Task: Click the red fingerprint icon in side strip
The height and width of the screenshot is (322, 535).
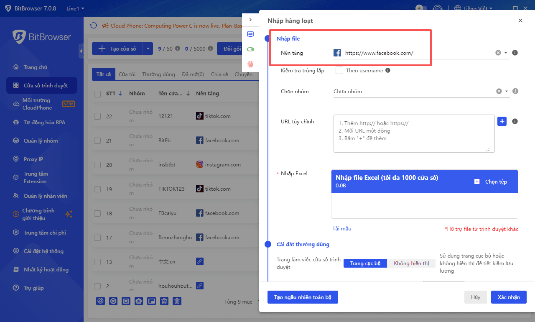Action: 250,64
